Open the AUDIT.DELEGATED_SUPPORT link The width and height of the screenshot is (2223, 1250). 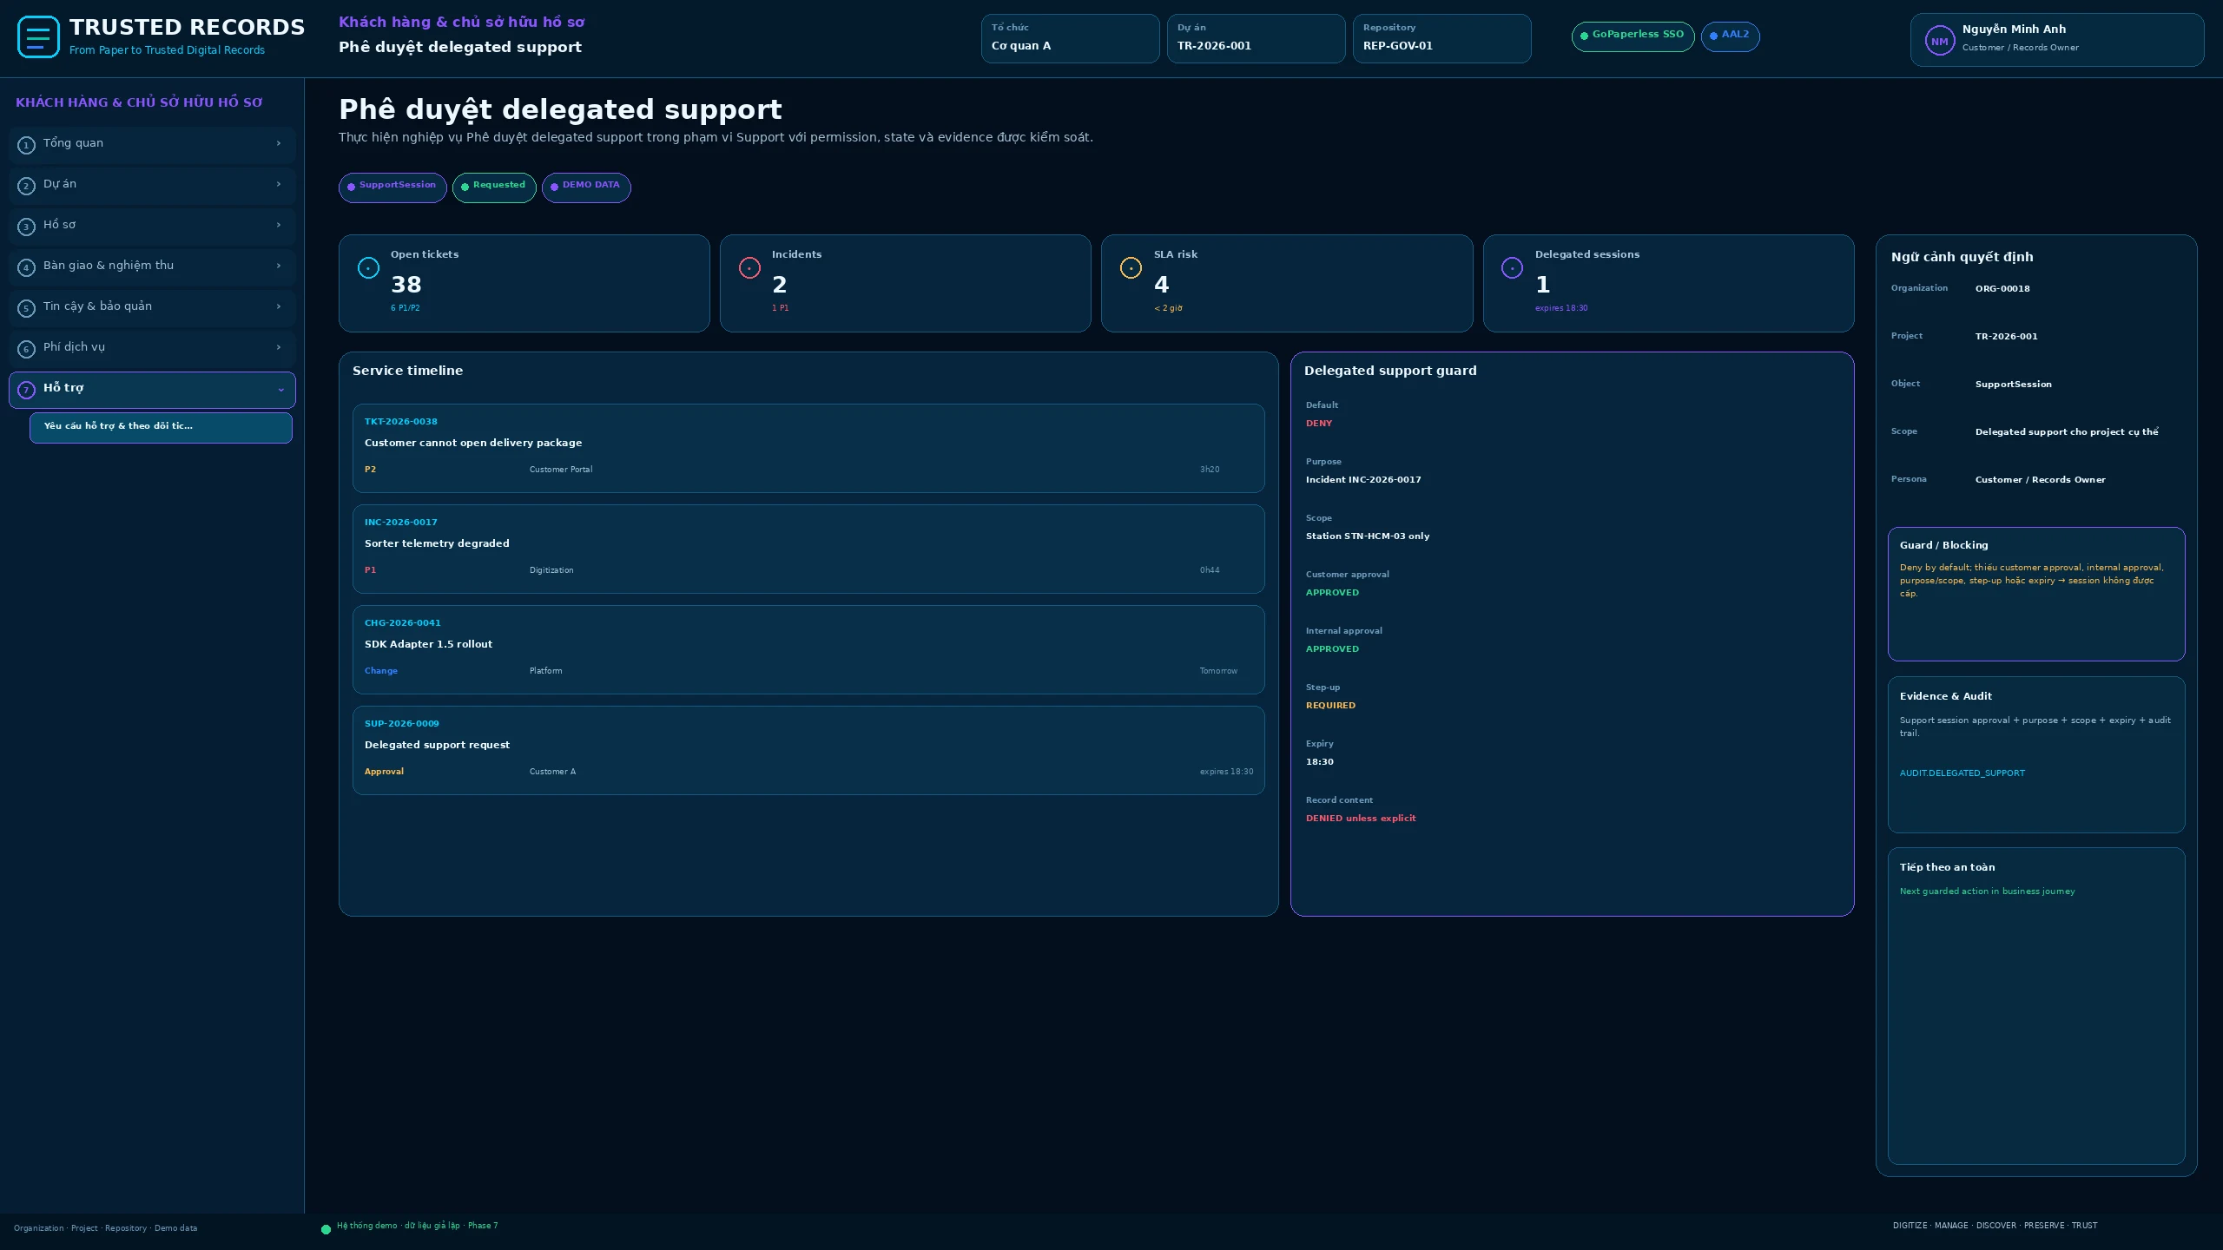tap(1962, 773)
